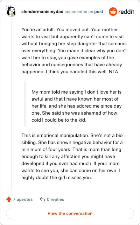Image resolution: width=140 pixels, height=225 pixels.
Task: Open slendermanismydad's avatar image
Action: click(11, 11)
